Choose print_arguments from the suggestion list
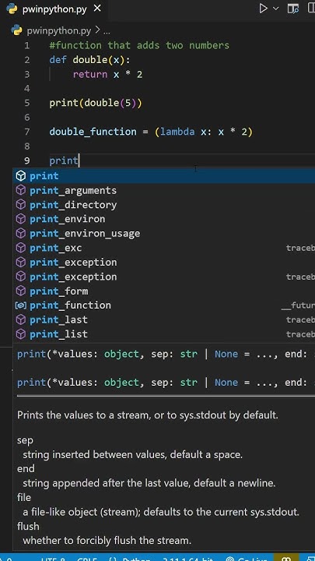Image resolution: width=315 pixels, height=561 pixels. tap(164, 190)
